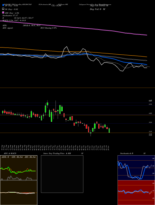Viewport: 155px width, 205px height.
Task: Click the 'Intra Day Trading Price & MR' title
Action: click(57, 153)
